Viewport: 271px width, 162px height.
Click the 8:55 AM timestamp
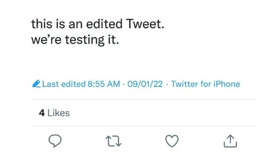104,84
